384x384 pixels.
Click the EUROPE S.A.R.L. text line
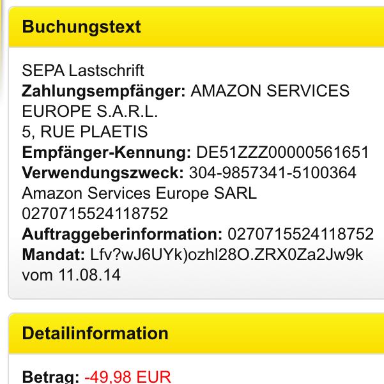89,111
